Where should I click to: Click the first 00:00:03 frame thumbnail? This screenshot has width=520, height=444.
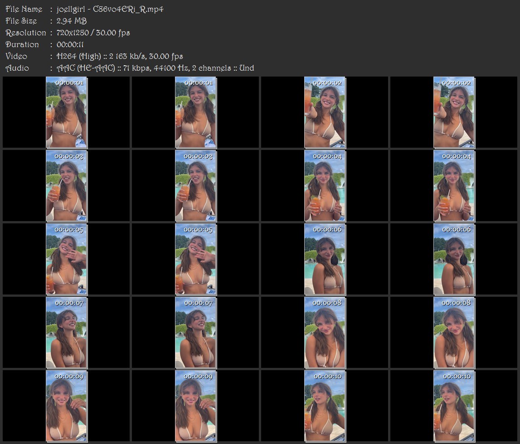click(x=67, y=186)
